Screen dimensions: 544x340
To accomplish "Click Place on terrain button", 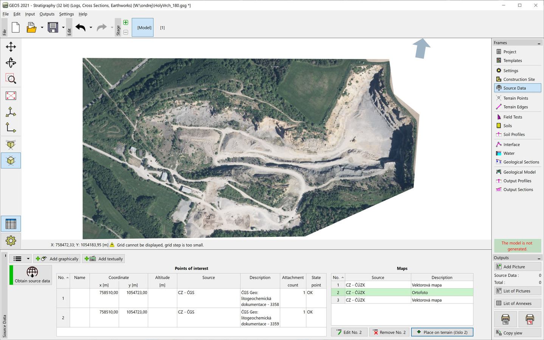I will coord(442,332).
